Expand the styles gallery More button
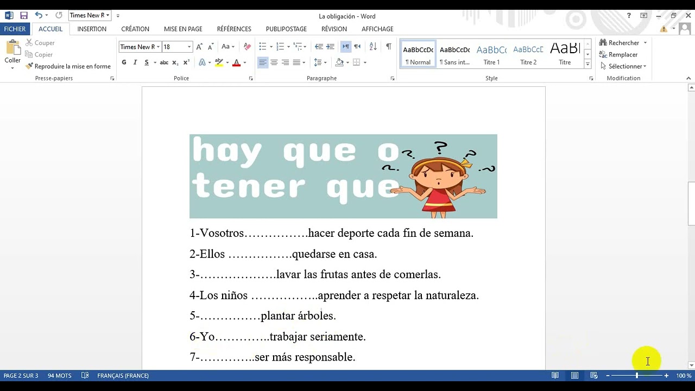The image size is (695, 391). pyautogui.click(x=587, y=64)
